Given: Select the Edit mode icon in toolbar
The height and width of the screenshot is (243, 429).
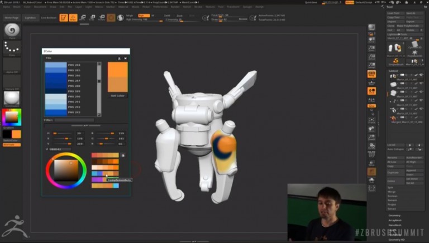Looking at the screenshot, I should [63, 18].
